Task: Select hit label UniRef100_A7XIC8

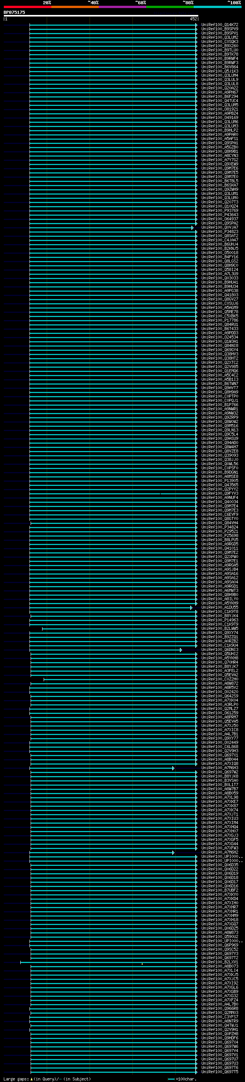Action: (219, 730)
